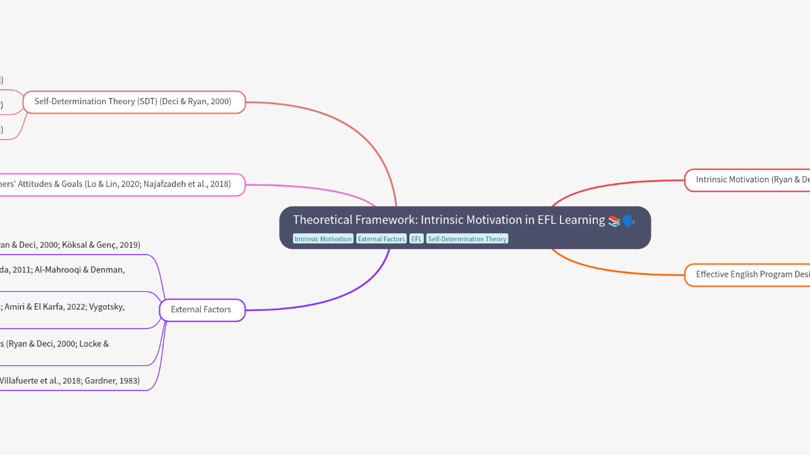The image size is (810, 455).
Task: Click the External Factors tag
Action: (x=381, y=239)
